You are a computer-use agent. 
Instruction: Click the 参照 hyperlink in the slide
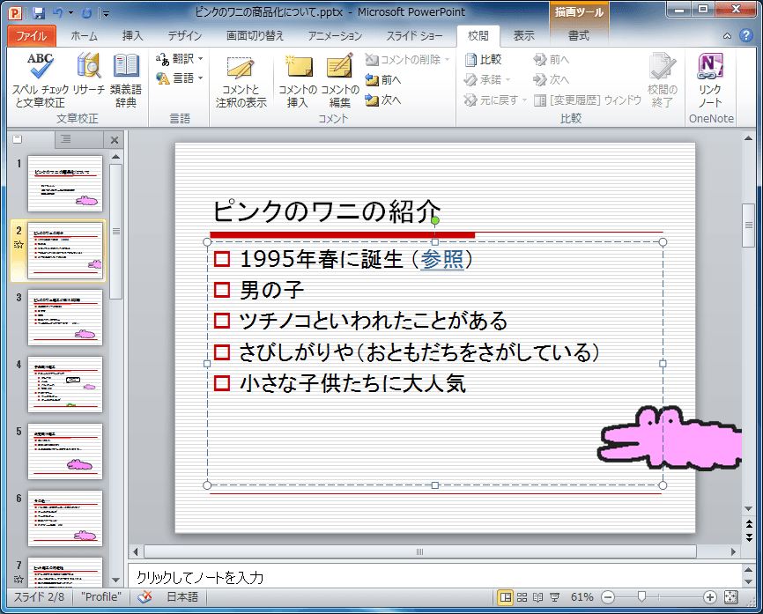[x=441, y=259]
